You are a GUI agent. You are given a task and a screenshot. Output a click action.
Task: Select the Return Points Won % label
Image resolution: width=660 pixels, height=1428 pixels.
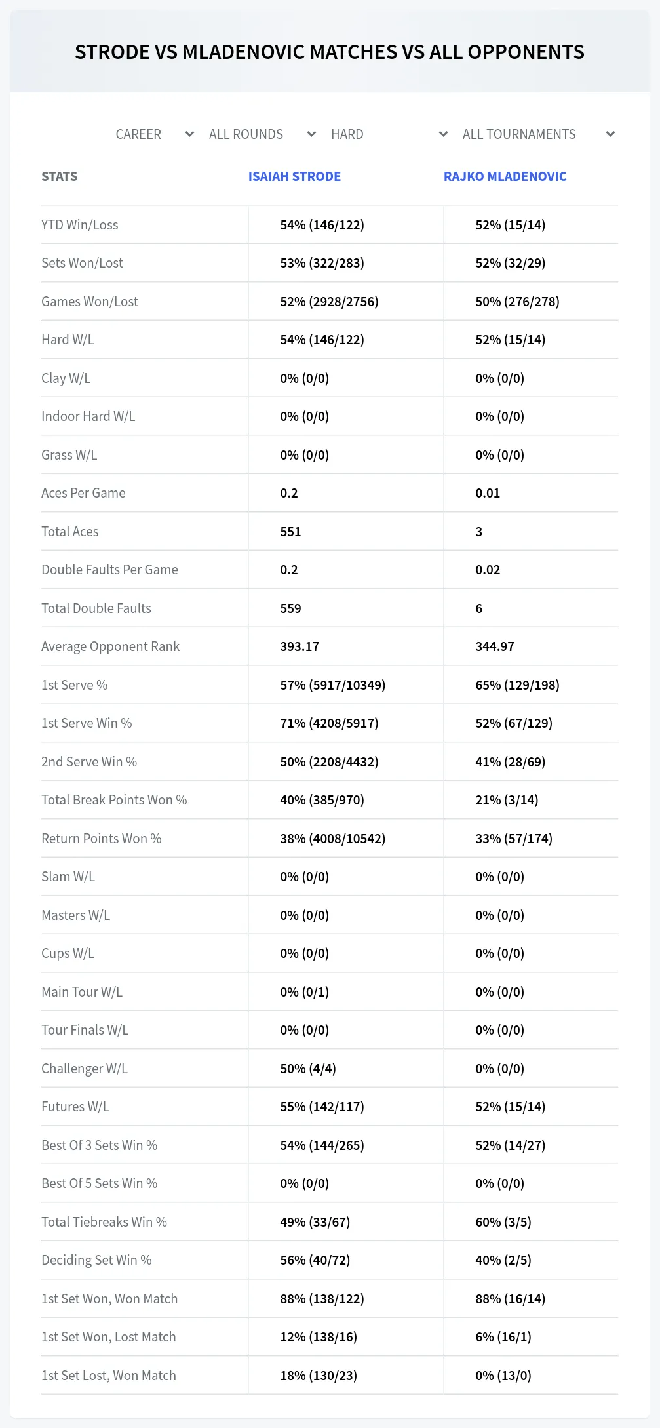[102, 839]
